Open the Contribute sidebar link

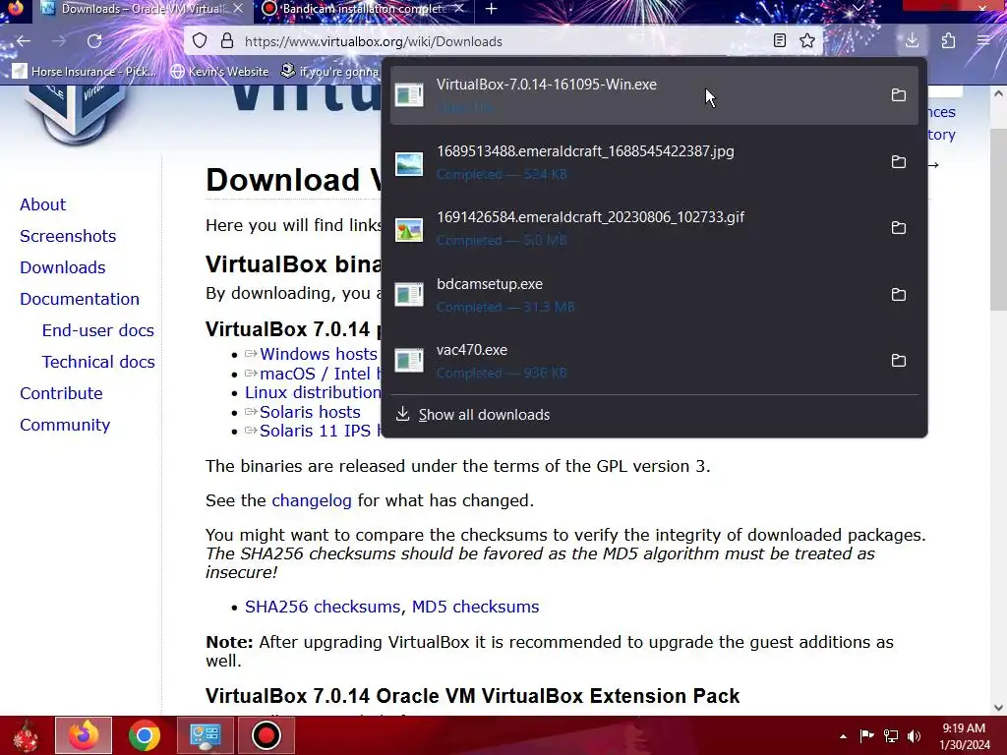point(61,393)
